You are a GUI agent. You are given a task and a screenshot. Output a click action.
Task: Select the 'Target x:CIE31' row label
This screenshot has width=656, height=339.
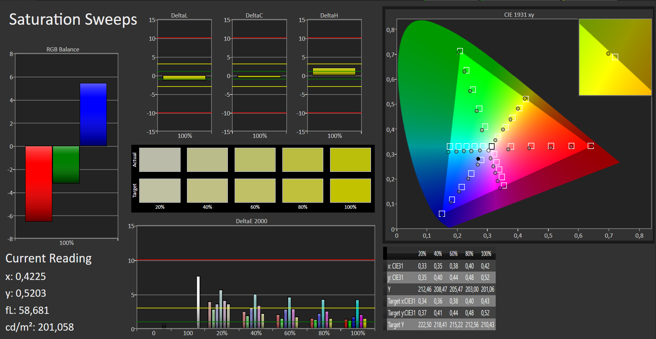(x=401, y=301)
